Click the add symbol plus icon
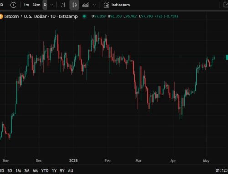Image resolution: width=228 pixels, height=174 pixels. point(13,5)
